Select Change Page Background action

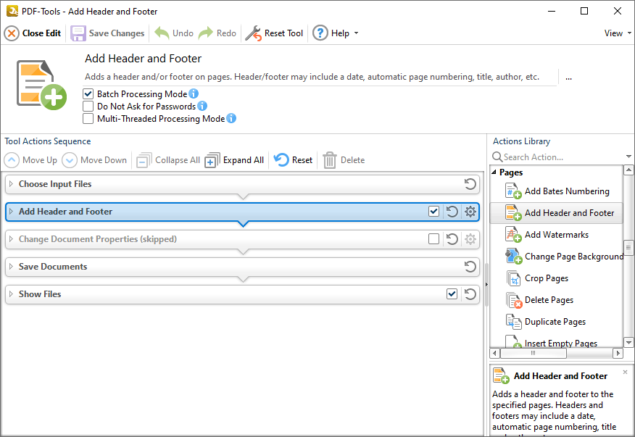click(557, 257)
